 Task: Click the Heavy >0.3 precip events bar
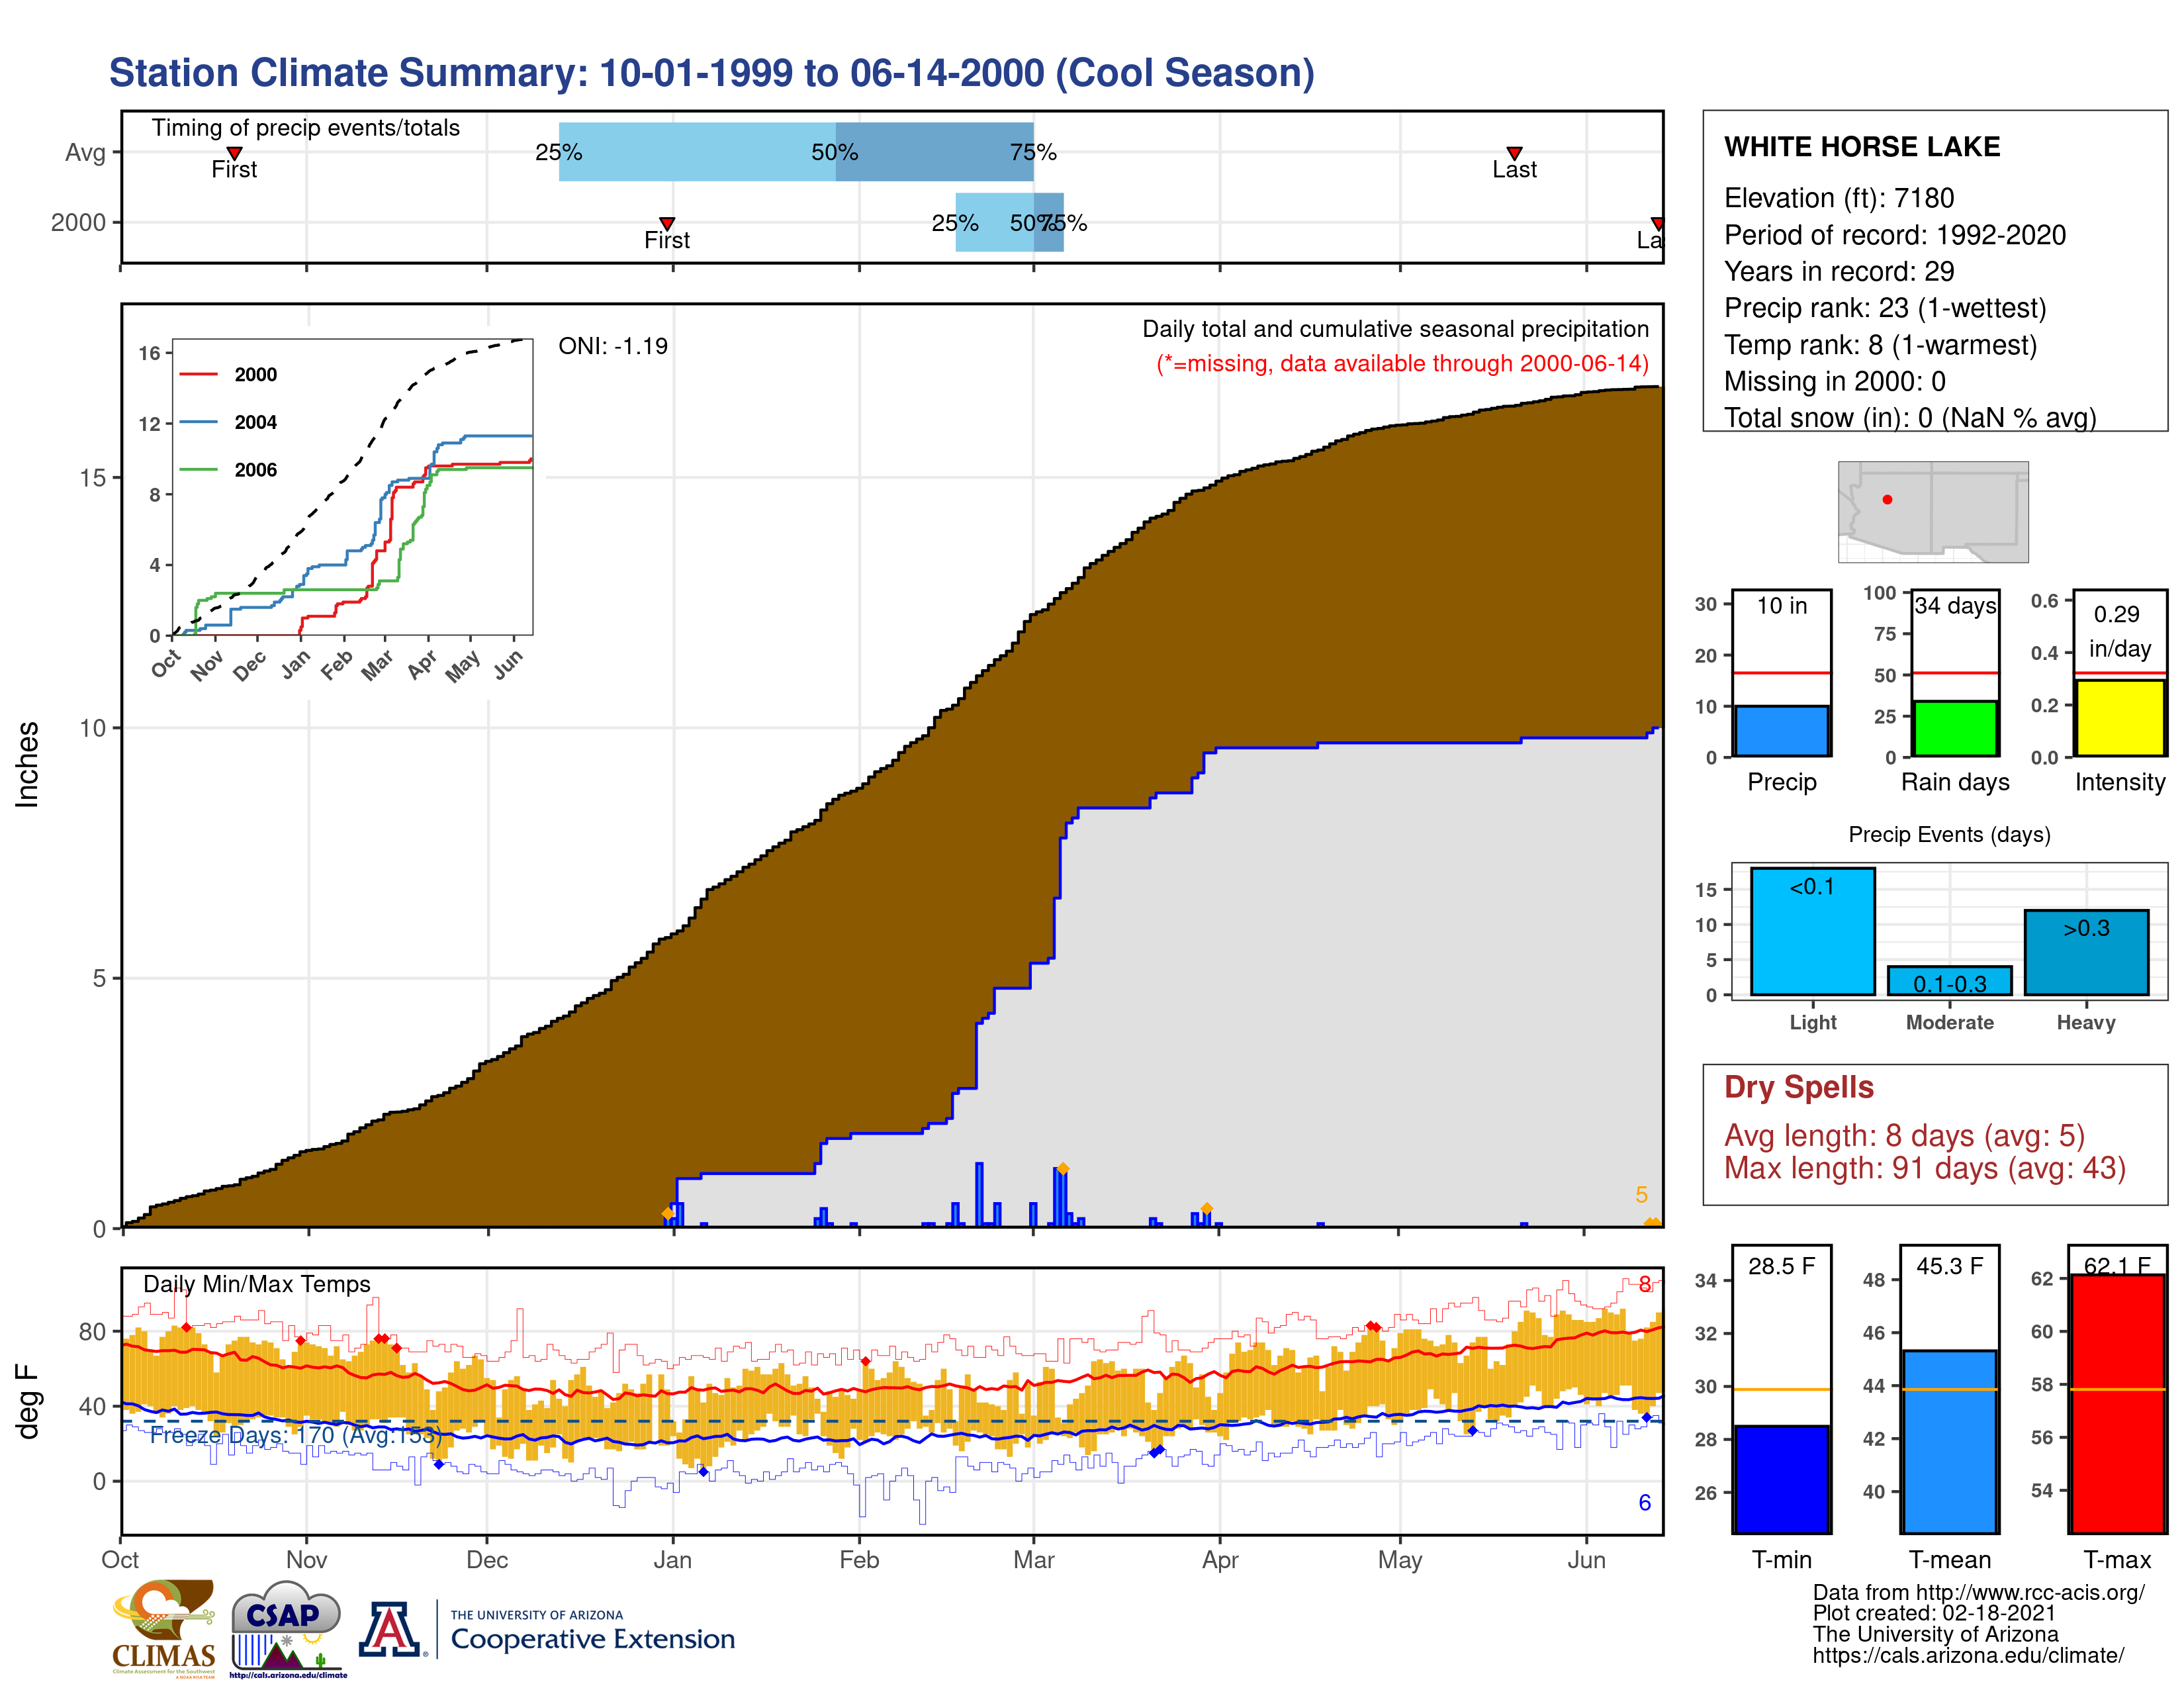(x=2086, y=952)
